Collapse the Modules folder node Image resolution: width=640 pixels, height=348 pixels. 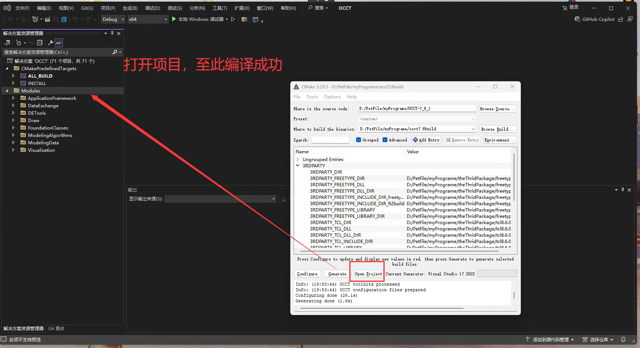(7, 91)
